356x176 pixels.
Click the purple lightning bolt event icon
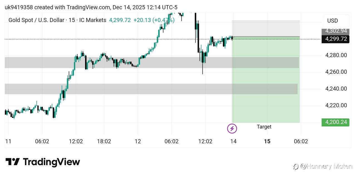[x=232, y=128]
